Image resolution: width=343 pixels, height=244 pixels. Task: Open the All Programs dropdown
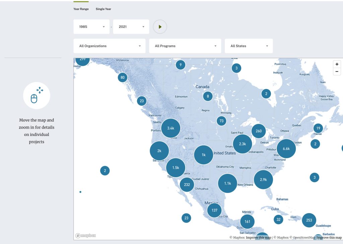pyautogui.click(x=185, y=46)
